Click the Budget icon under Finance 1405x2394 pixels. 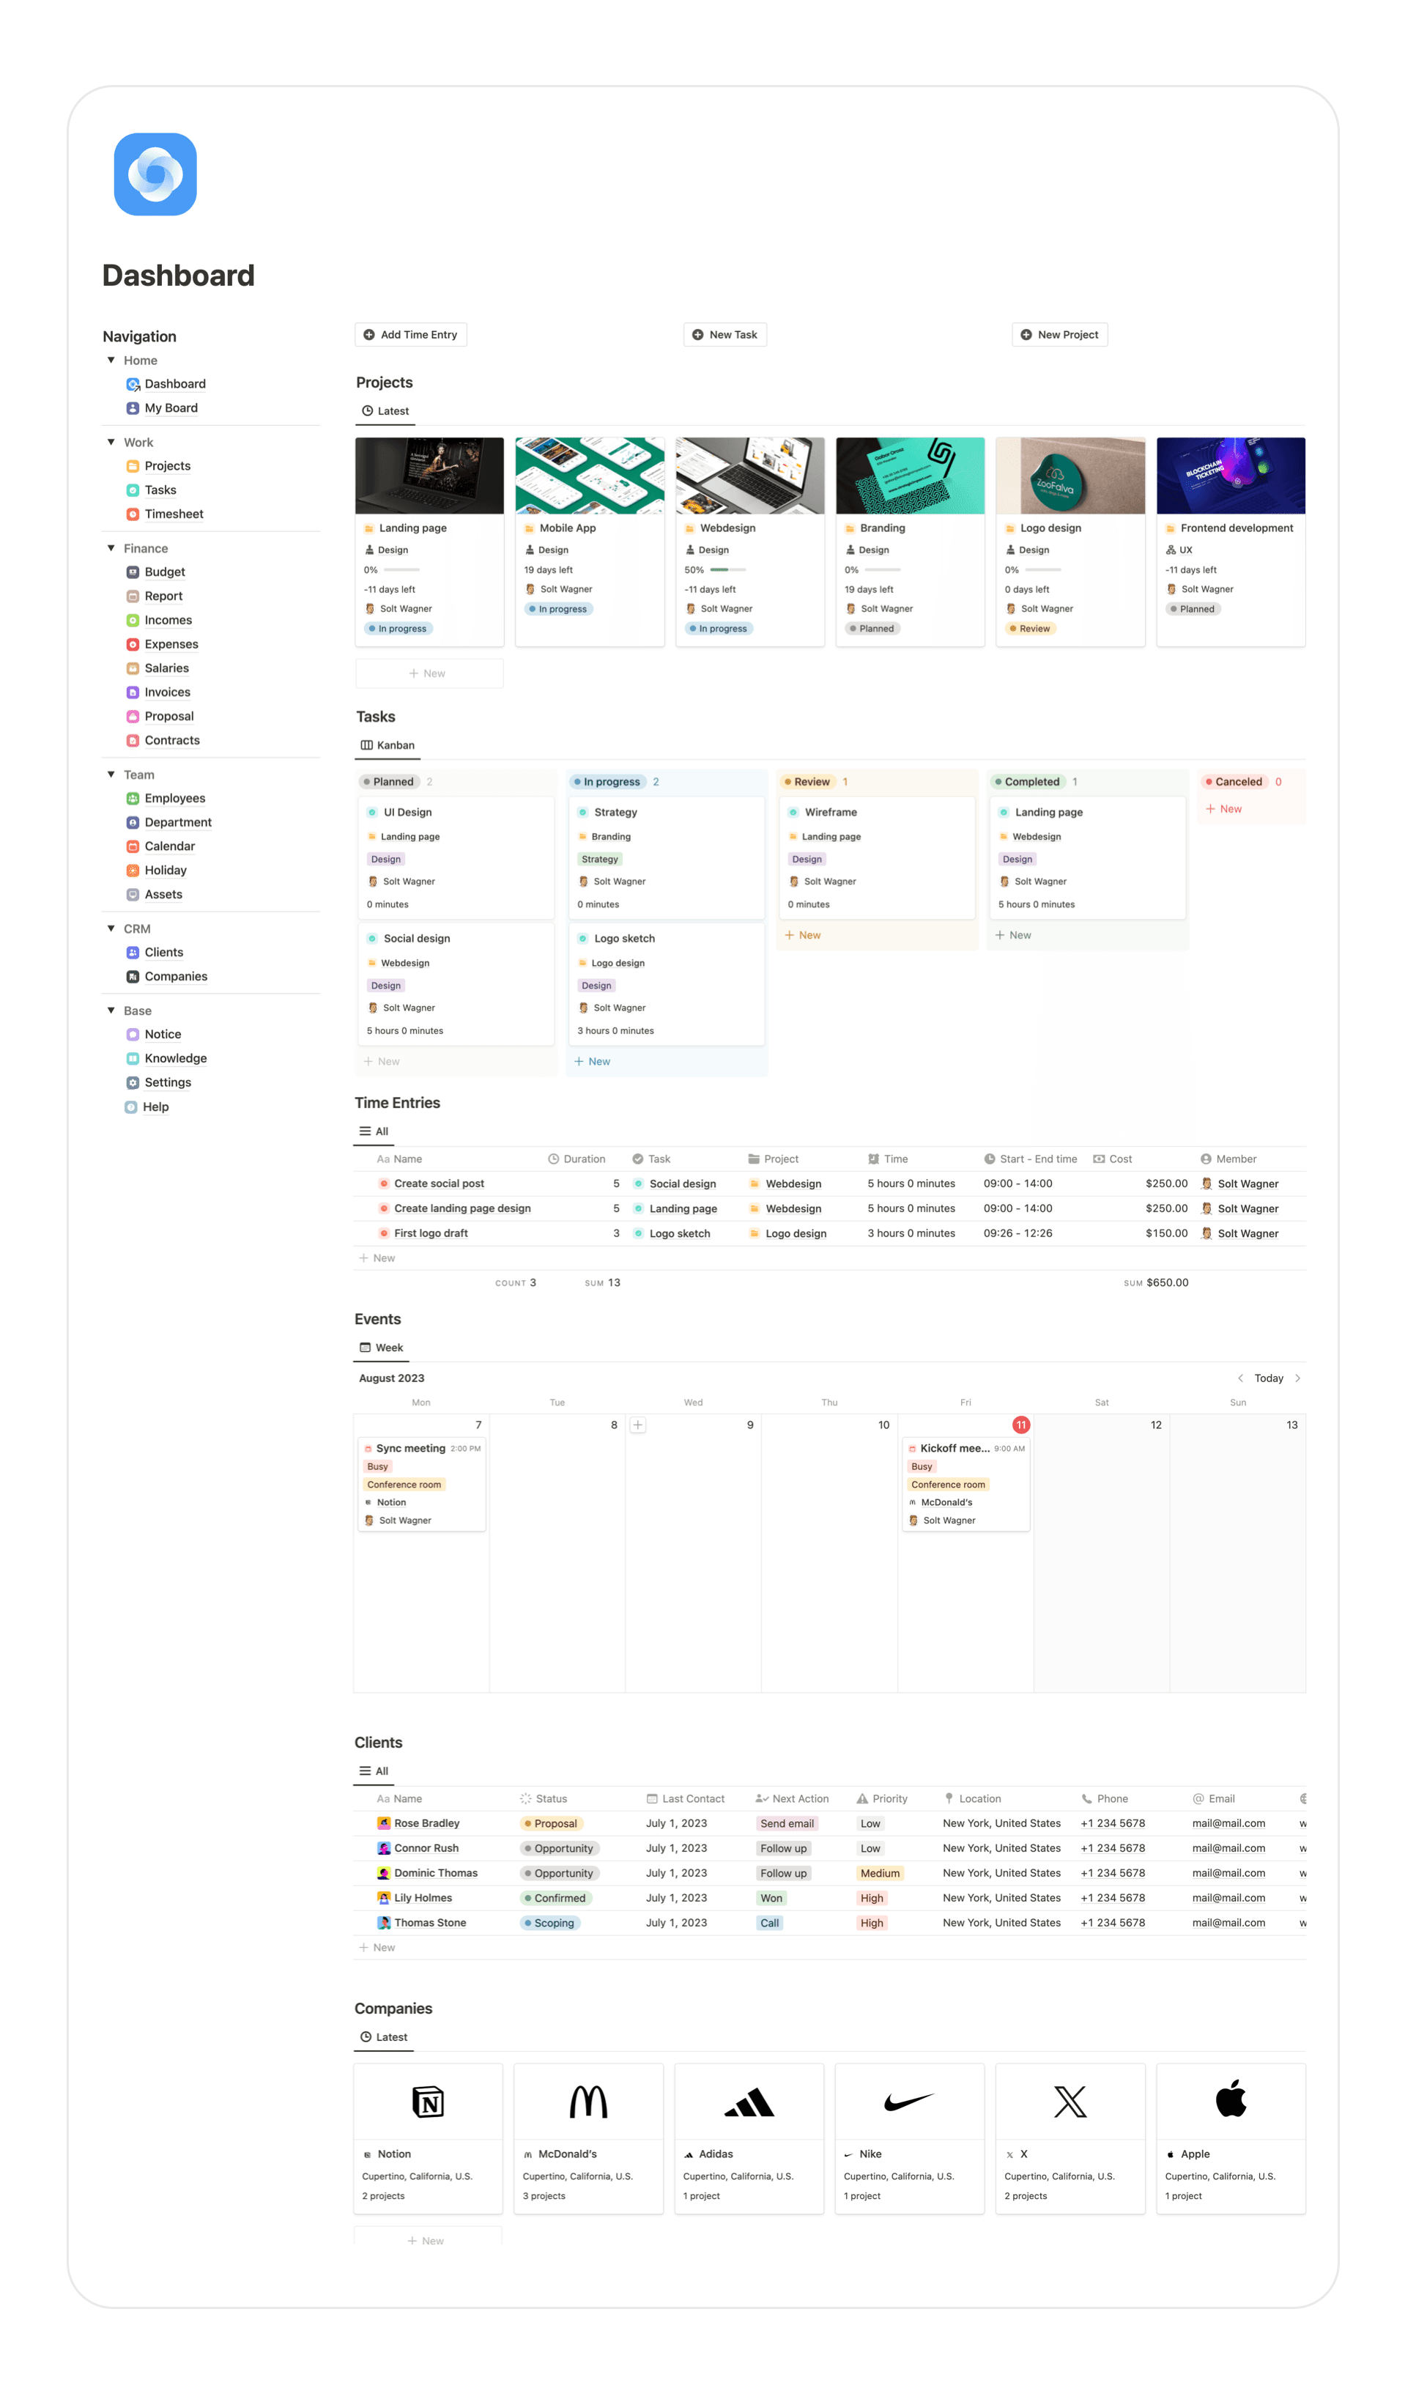tap(133, 572)
